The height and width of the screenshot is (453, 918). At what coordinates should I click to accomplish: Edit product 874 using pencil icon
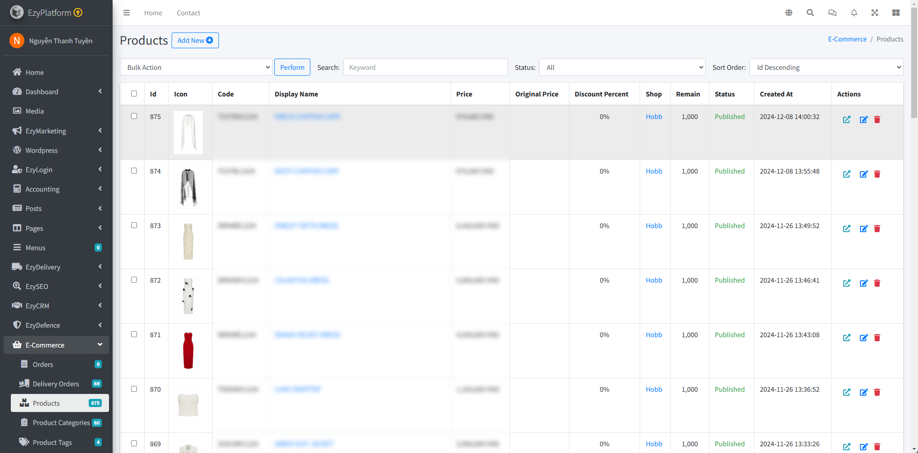(x=863, y=174)
